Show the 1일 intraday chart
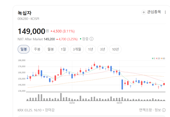Screen dimensions: 170x117 [x=63, y=49]
